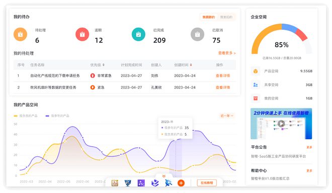Expand 查看更多 for pending tasks
This screenshot has width=332, height=193.
(227, 53)
